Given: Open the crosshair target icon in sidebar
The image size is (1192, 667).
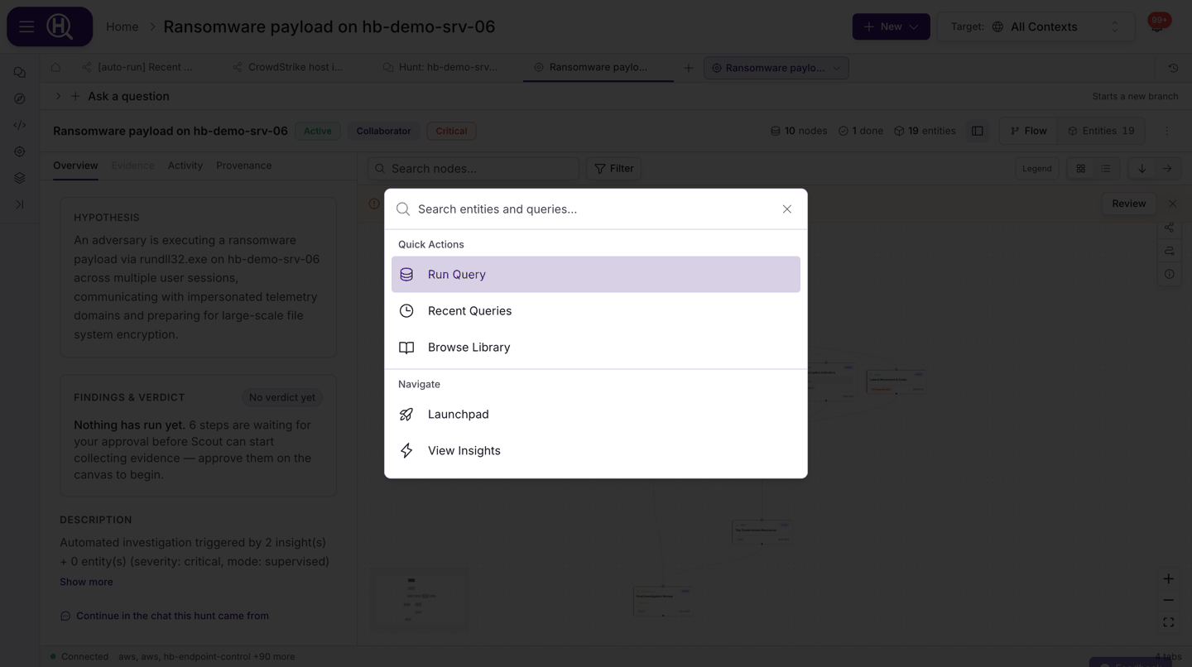Looking at the screenshot, I should (20, 151).
